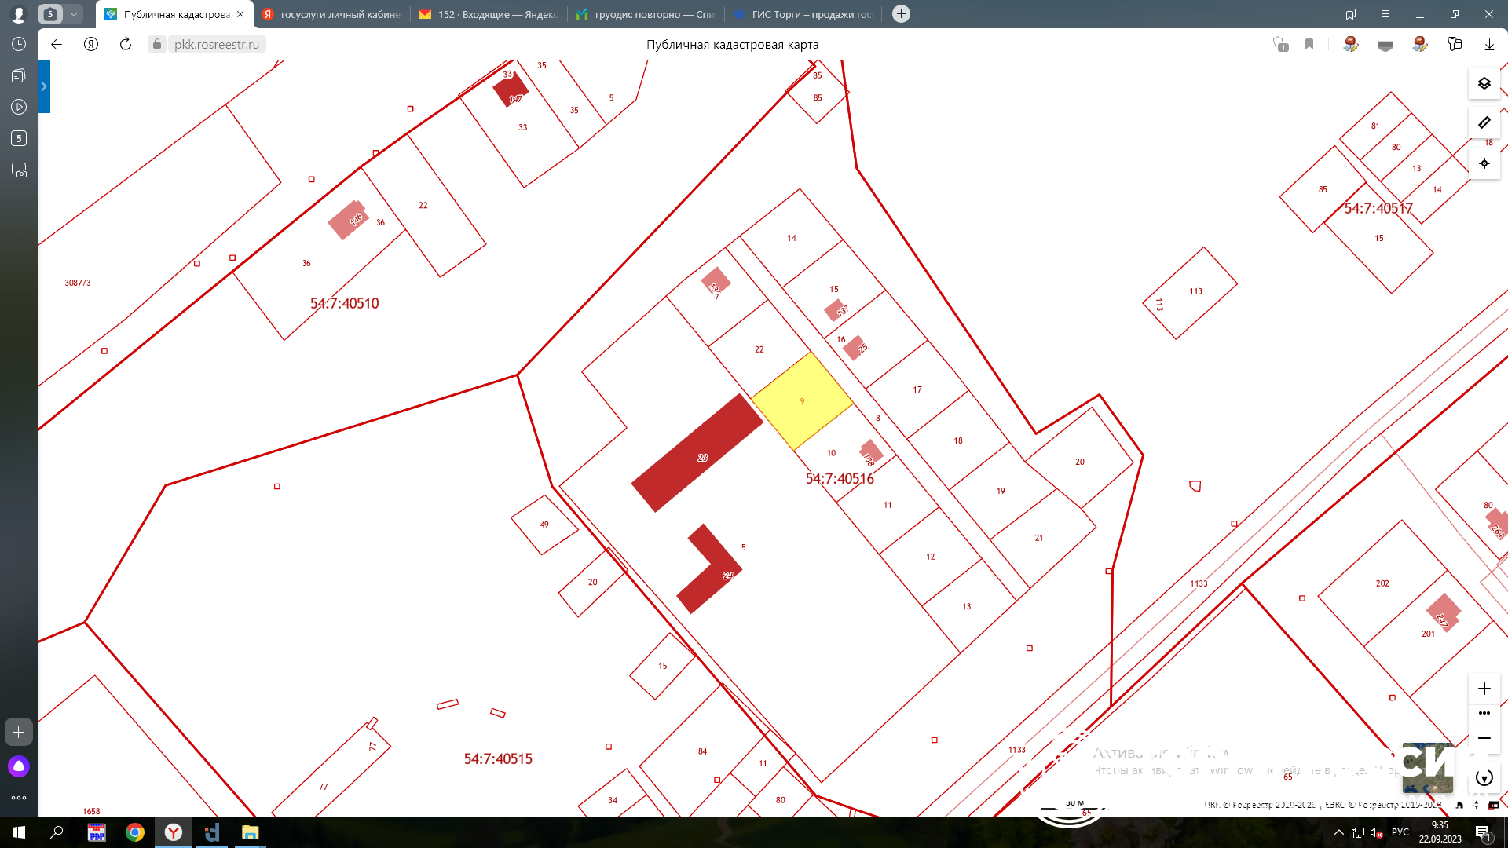Expand the tab groups dropdown arrow
The height and width of the screenshot is (848, 1508).
tap(74, 14)
